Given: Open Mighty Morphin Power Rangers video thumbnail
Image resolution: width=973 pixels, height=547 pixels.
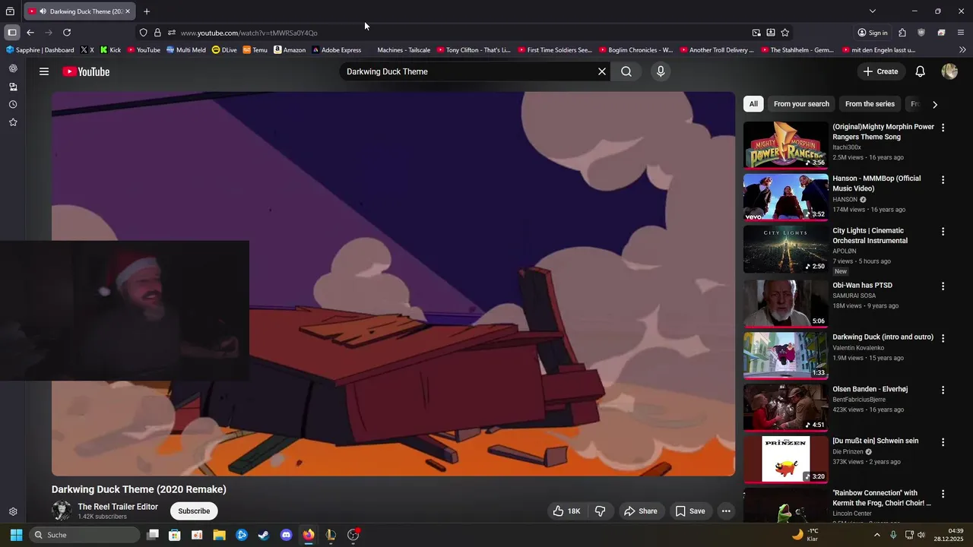Looking at the screenshot, I should (785, 144).
